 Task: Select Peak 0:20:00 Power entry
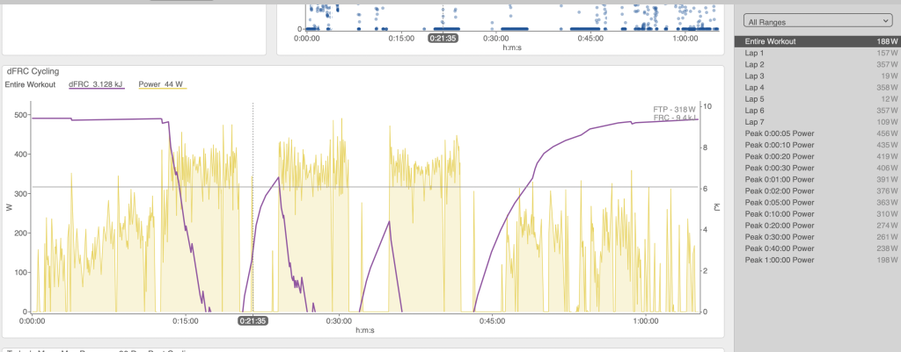click(x=817, y=225)
